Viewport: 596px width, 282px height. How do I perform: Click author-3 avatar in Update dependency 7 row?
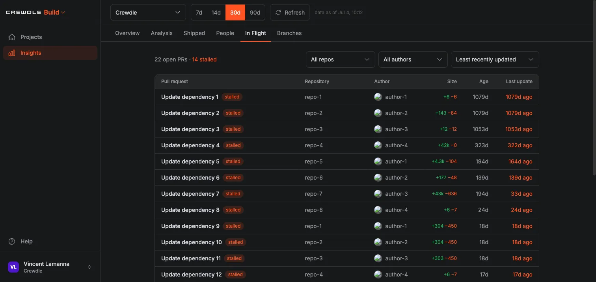(x=378, y=194)
